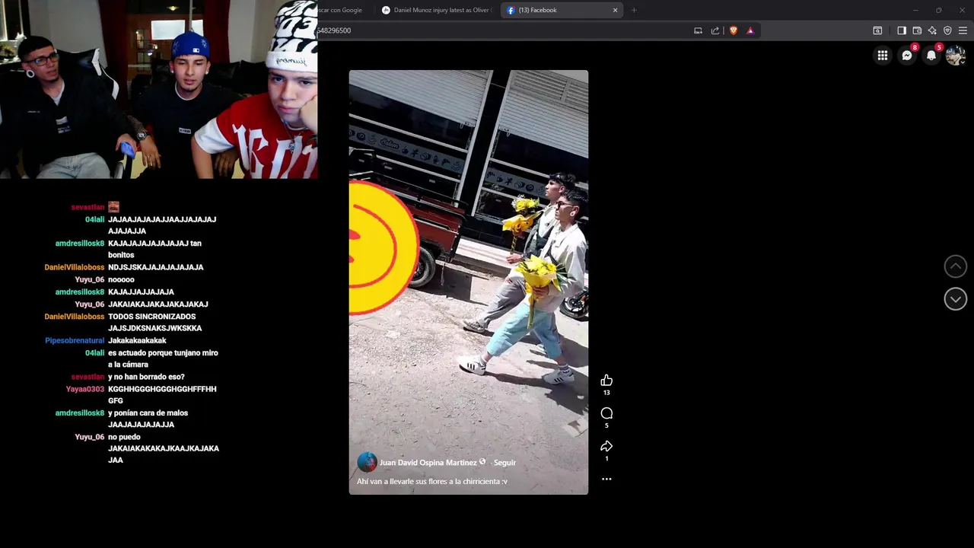
Task: Open the Leo AI sparkle icon
Action: [932, 30]
